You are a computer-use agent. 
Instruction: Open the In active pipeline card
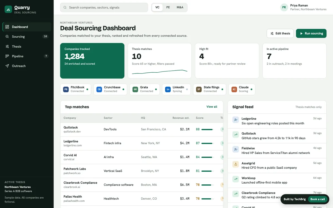point(294,61)
